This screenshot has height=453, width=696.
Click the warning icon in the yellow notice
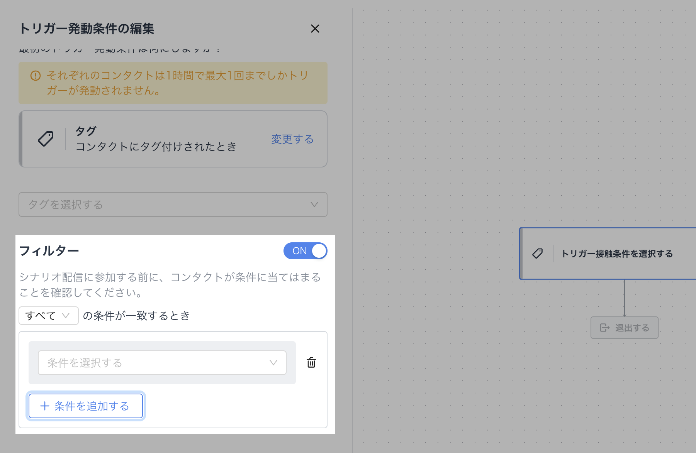[36, 76]
